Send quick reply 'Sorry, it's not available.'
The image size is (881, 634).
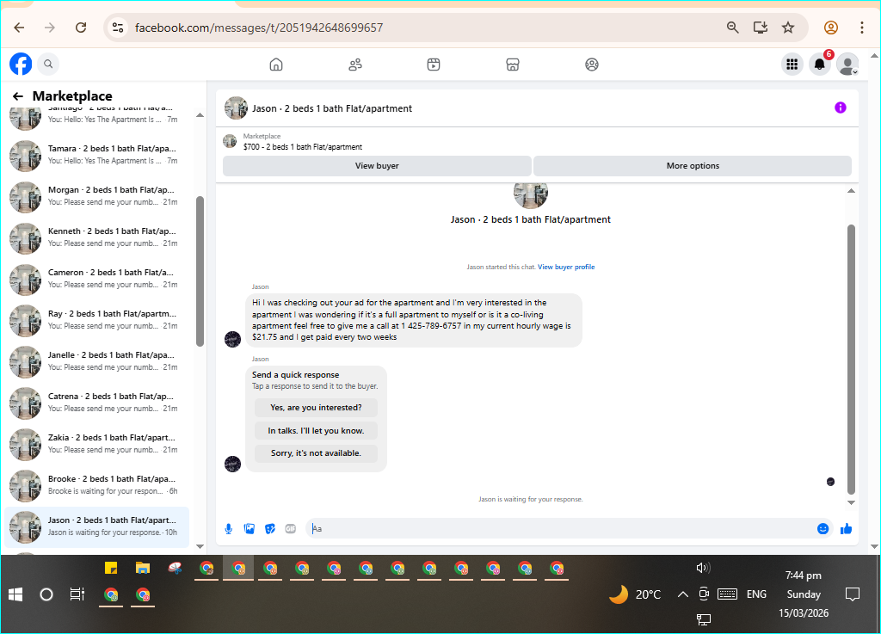316,453
